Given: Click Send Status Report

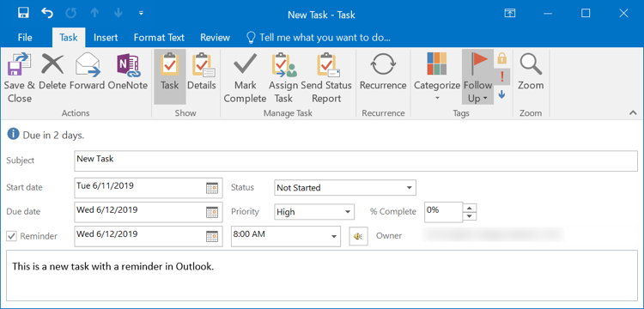Looking at the screenshot, I should [x=326, y=78].
